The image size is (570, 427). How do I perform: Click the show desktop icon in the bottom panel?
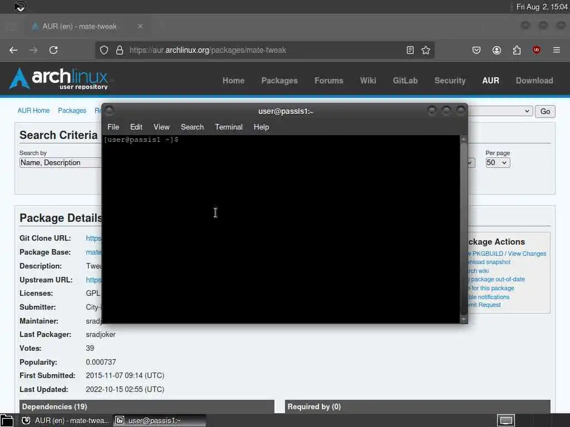point(506,420)
